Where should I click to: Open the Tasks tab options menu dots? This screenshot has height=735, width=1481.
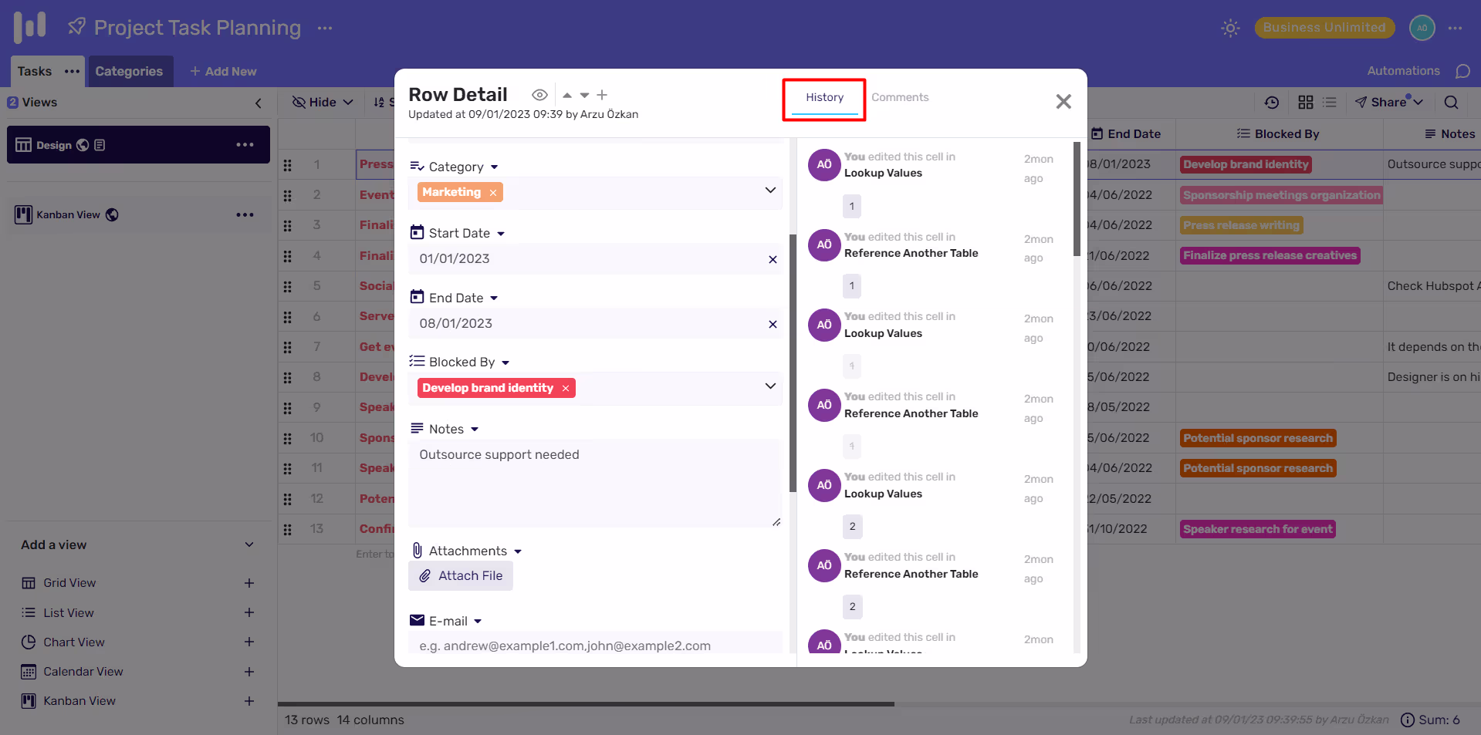click(72, 71)
